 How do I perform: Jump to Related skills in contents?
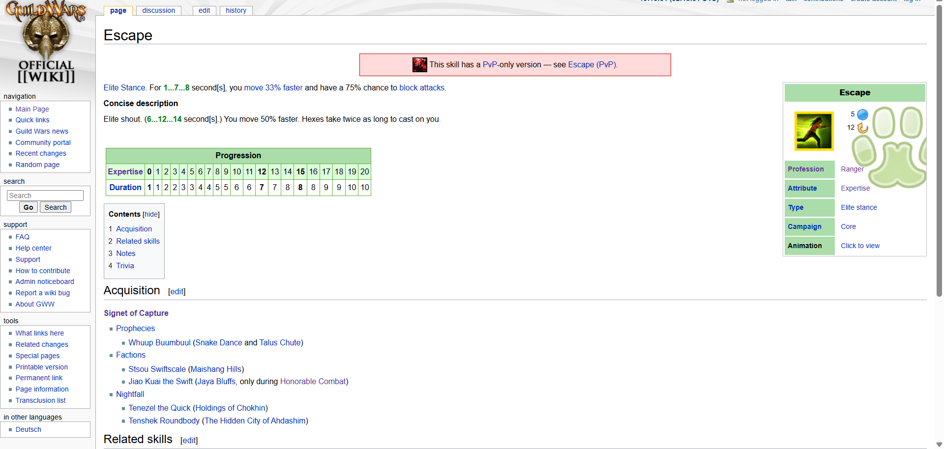138,241
